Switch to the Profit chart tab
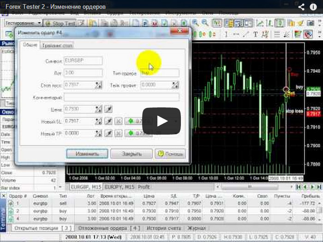The height and width of the screenshot is (242, 323). (144, 187)
